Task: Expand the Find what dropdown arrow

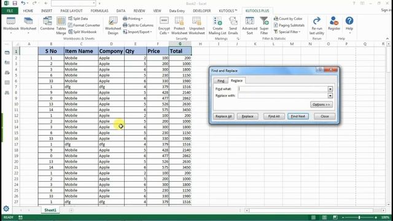Action: (330, 89)
